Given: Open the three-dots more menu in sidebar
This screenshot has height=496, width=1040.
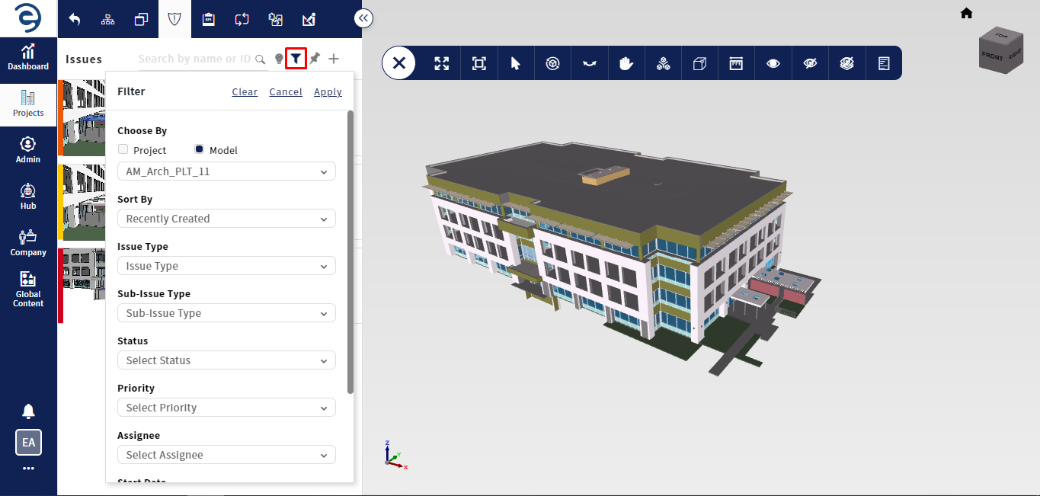Looking at the screenshot, I should coord(28,469).
